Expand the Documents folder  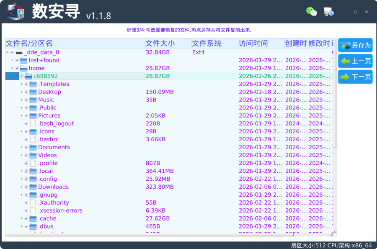[x=21, y=147]
